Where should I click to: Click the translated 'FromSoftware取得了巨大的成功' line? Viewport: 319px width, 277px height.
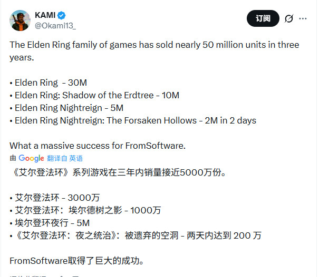tap(76, 261)
